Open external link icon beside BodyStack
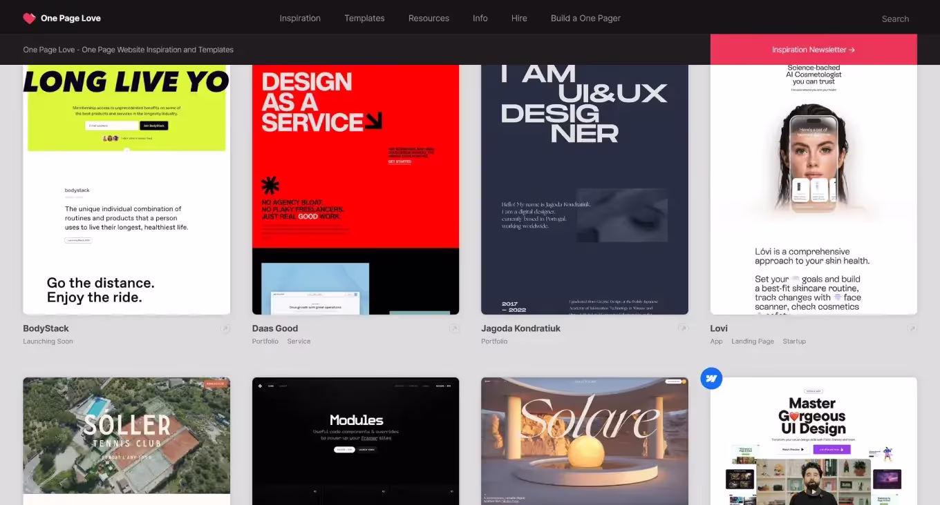 [225, 329]
